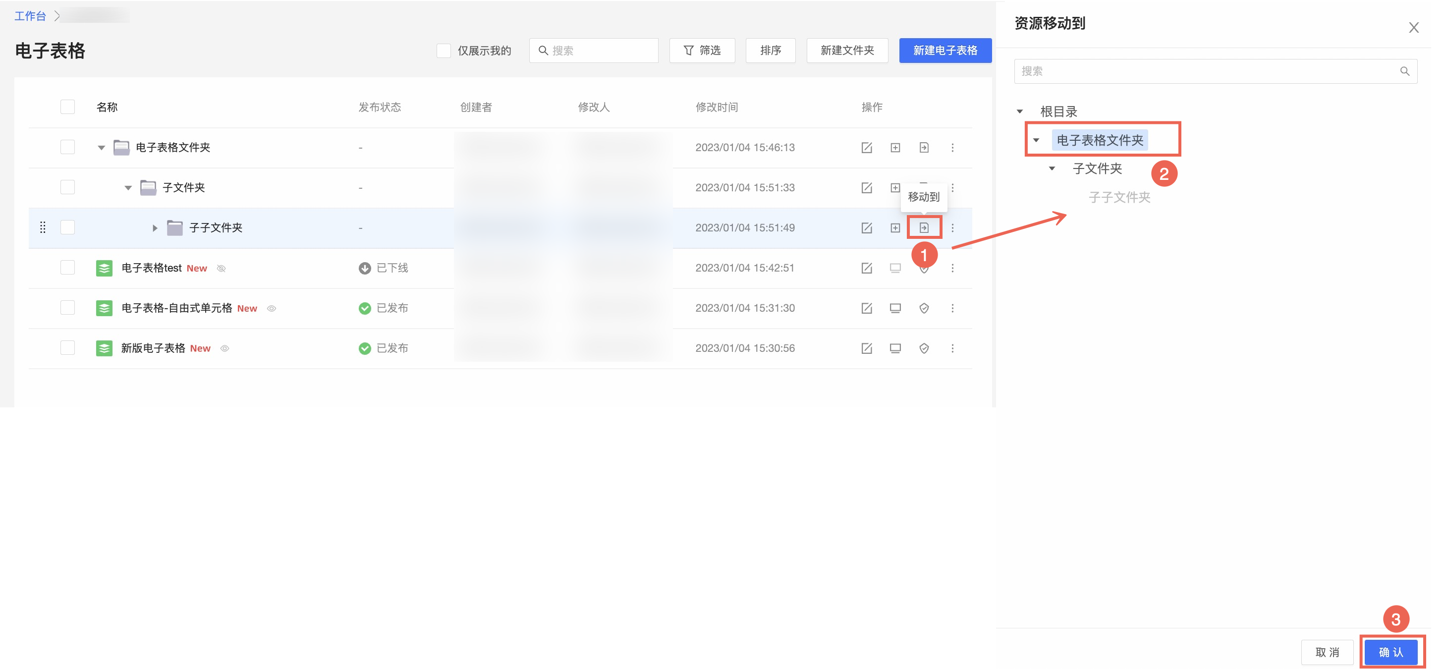The width and height of the screenshot is (1445, 669).
Task: Click the 工作台 breadcrumb link
Action: [30, 16]
